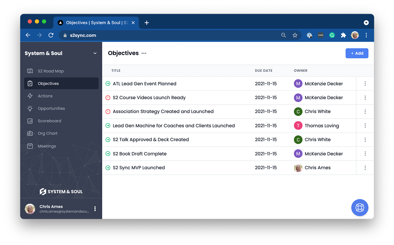Reload the page
394x245 pixels.
tap(51, 35)
